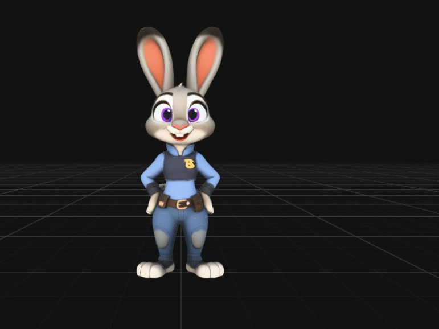Click the white foot on viewer's left
439x329 pixels.
click(x=153, y=269)
